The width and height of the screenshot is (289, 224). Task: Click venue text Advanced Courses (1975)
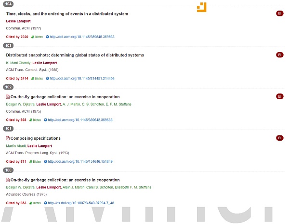tap(26, 195)
